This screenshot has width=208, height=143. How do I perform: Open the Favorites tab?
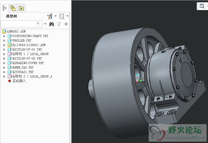21,8
